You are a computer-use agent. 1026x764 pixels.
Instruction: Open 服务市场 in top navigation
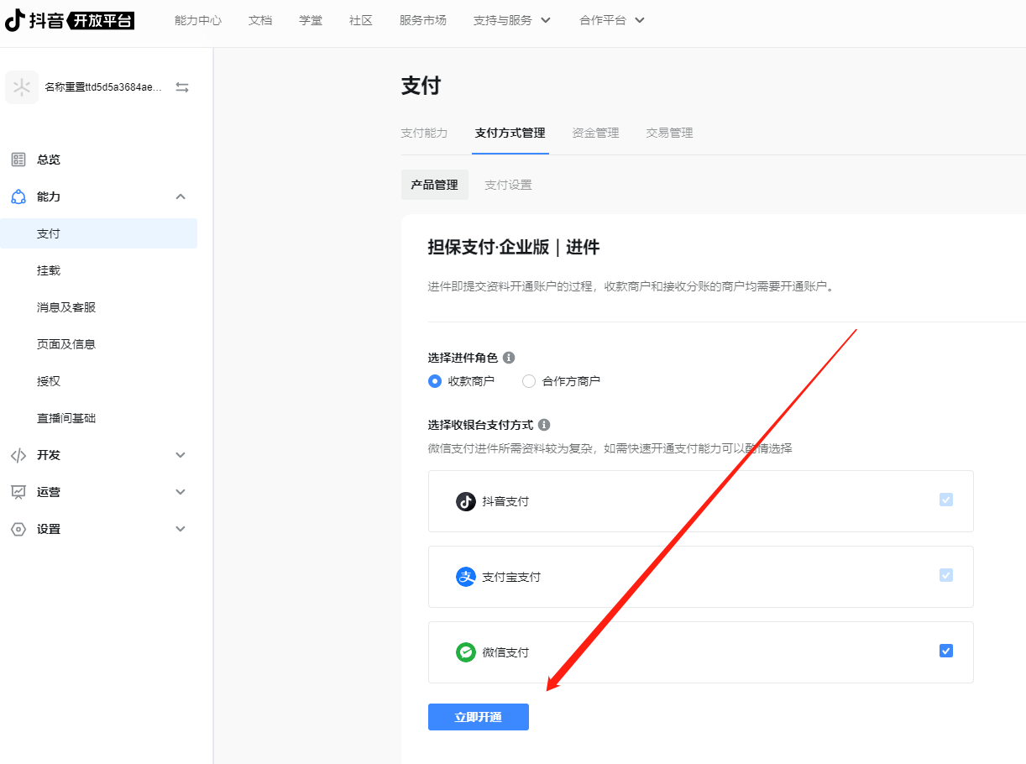tap(423, 20)
